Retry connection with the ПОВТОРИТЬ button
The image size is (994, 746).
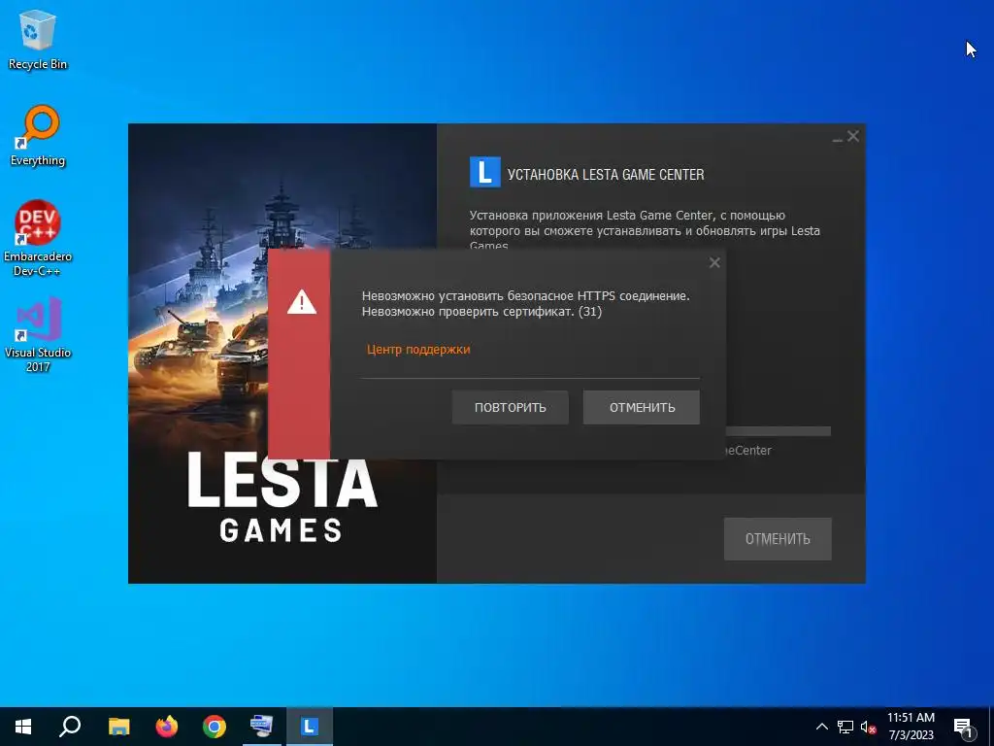(511, 407)
